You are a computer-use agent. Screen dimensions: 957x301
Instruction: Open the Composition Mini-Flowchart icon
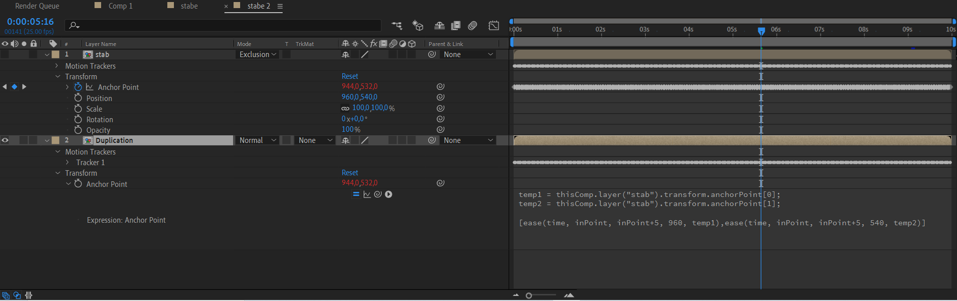[397, 25]
